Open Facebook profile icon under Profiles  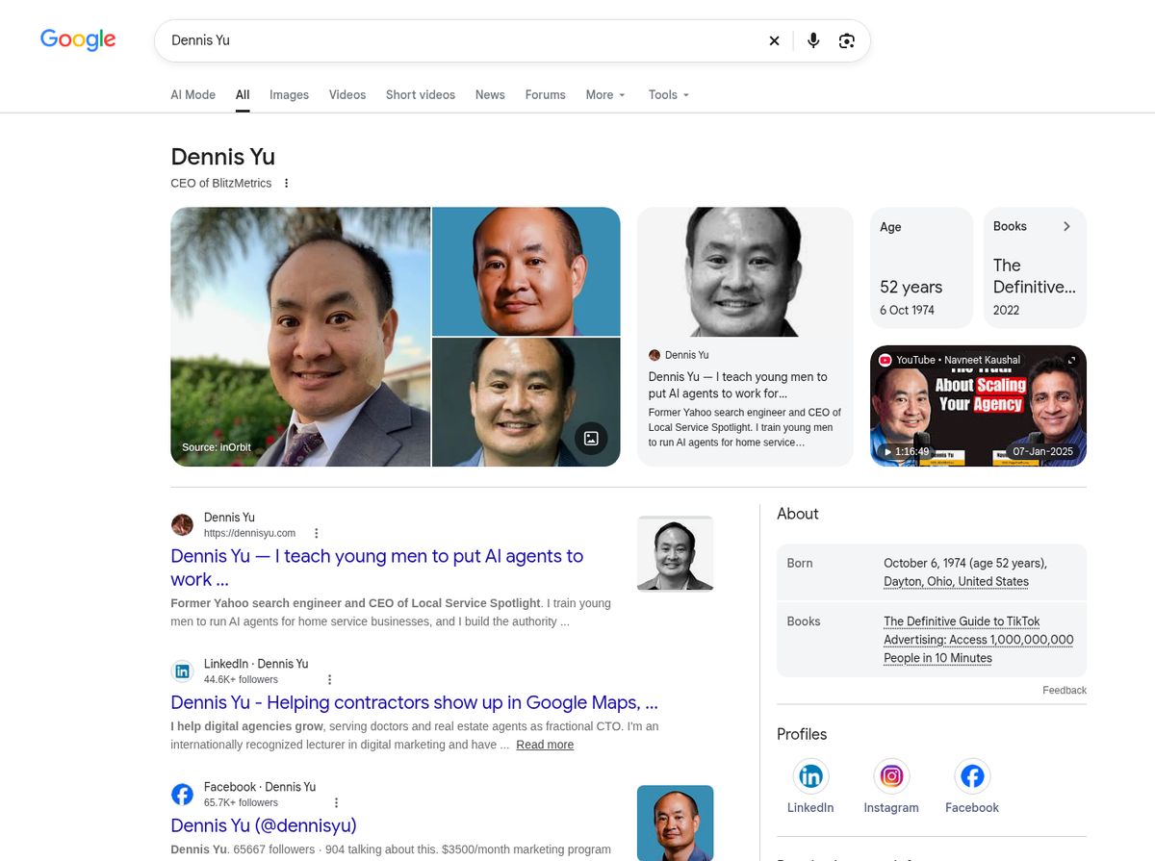pos(972,775)
